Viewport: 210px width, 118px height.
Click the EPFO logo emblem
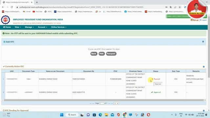[x=6, y=20]
